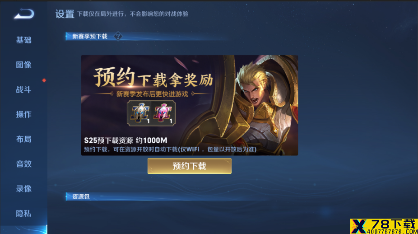
Task: Click the 预约下载拿奖励 banner image
Action: tap(190, 105)
